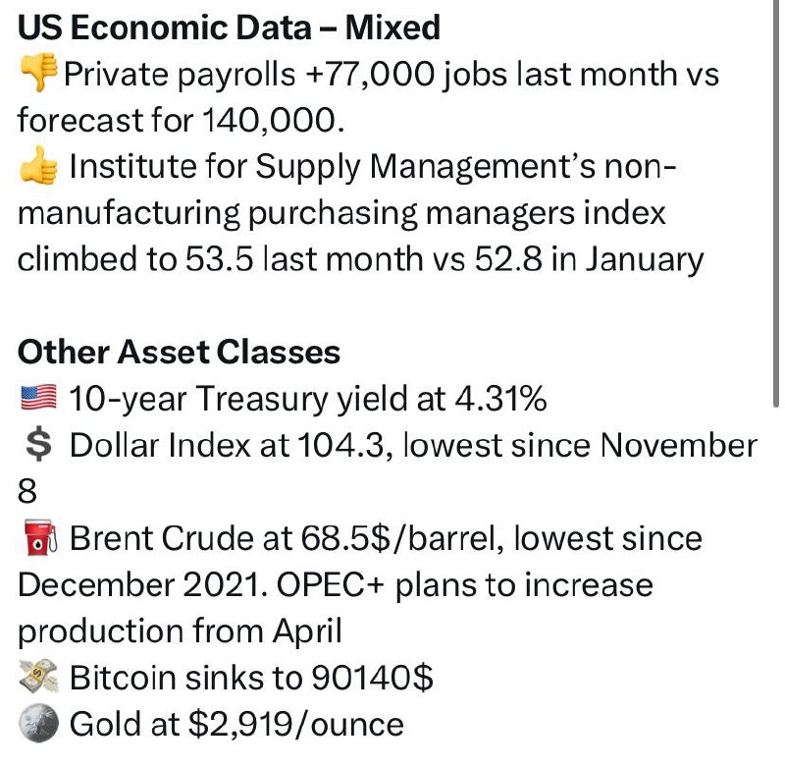Image resolution: width=785 pixels, height=768 pixels.
Task: Click the red fuel pump emoji
Action: coord(40,537)
